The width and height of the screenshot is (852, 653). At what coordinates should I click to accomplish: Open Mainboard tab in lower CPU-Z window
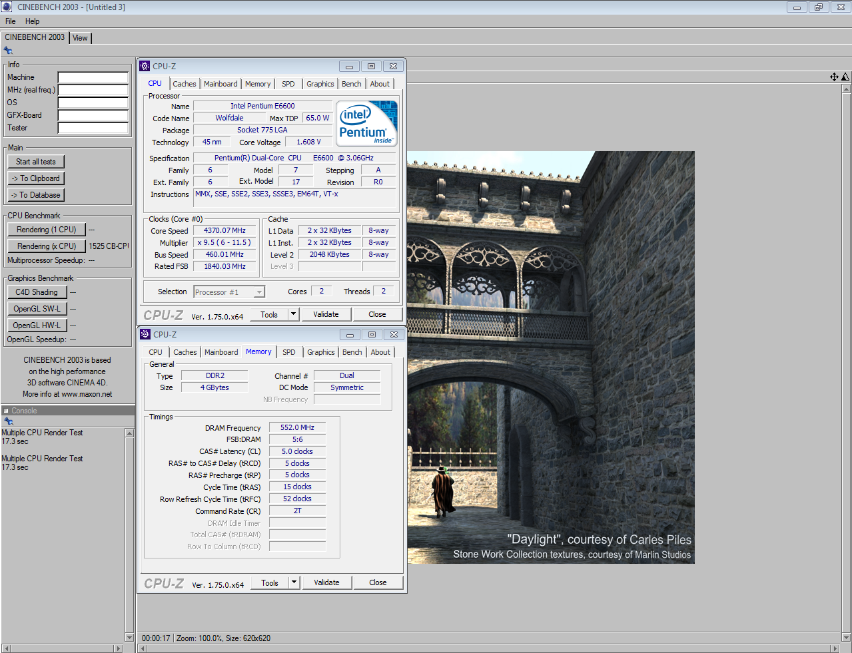tap(221, 352)
